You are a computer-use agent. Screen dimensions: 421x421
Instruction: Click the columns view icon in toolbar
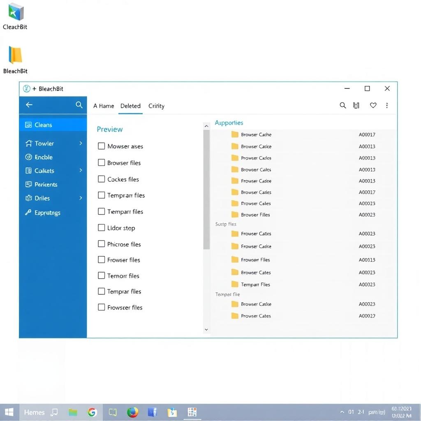tap(356, 105)
